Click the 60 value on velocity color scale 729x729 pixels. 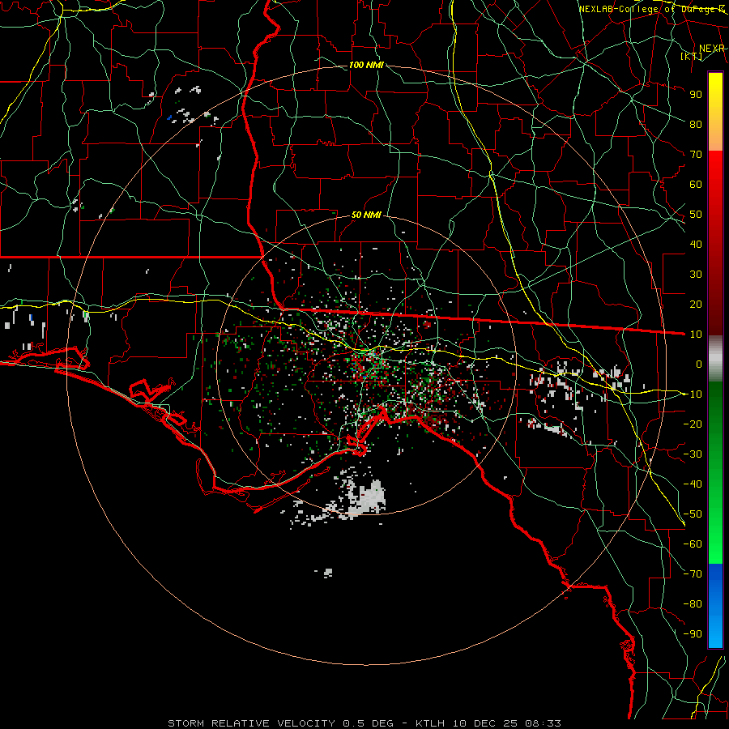click(696, 184)
